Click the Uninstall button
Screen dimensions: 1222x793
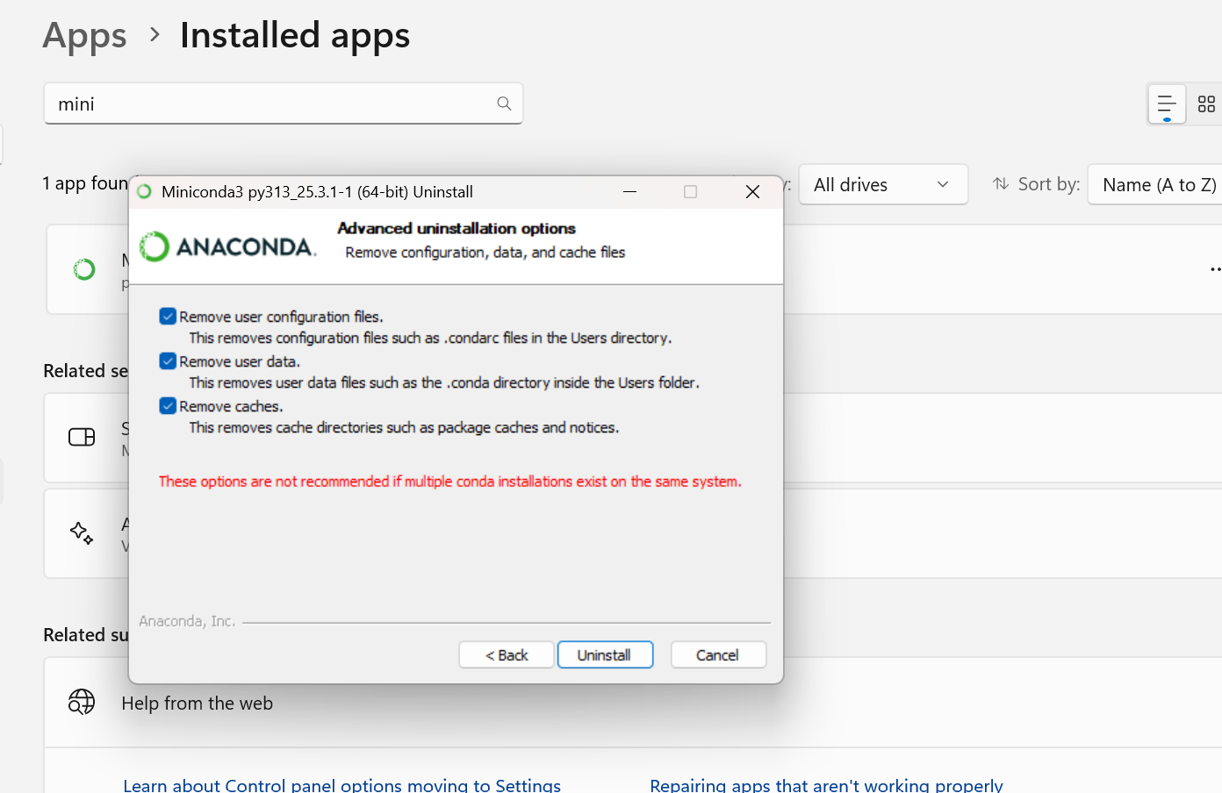point(605,655)
